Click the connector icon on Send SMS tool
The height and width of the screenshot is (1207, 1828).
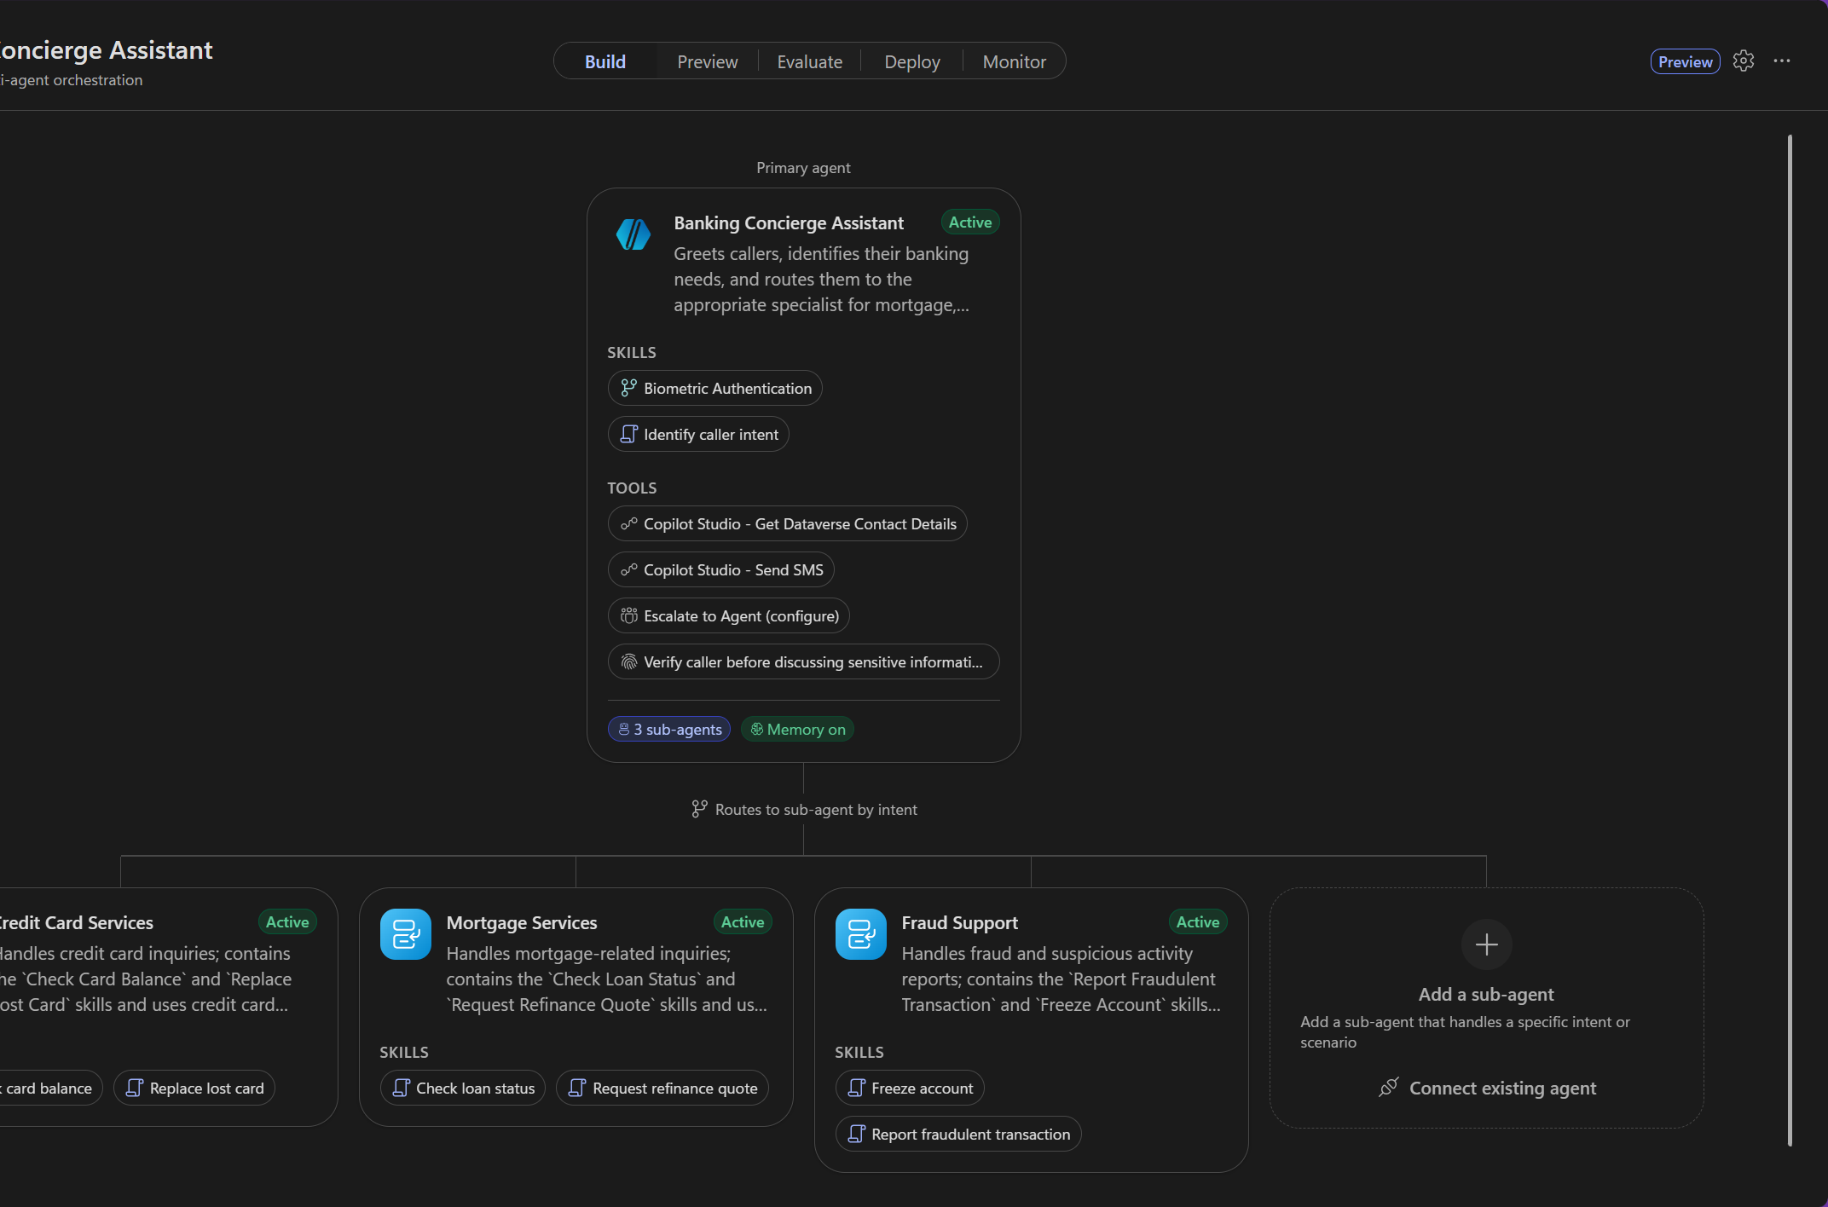click(x=629, y=569)
